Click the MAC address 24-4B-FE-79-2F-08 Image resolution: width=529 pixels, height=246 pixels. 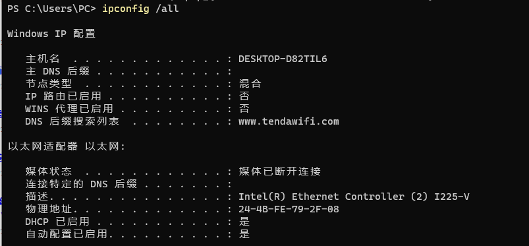289,209
